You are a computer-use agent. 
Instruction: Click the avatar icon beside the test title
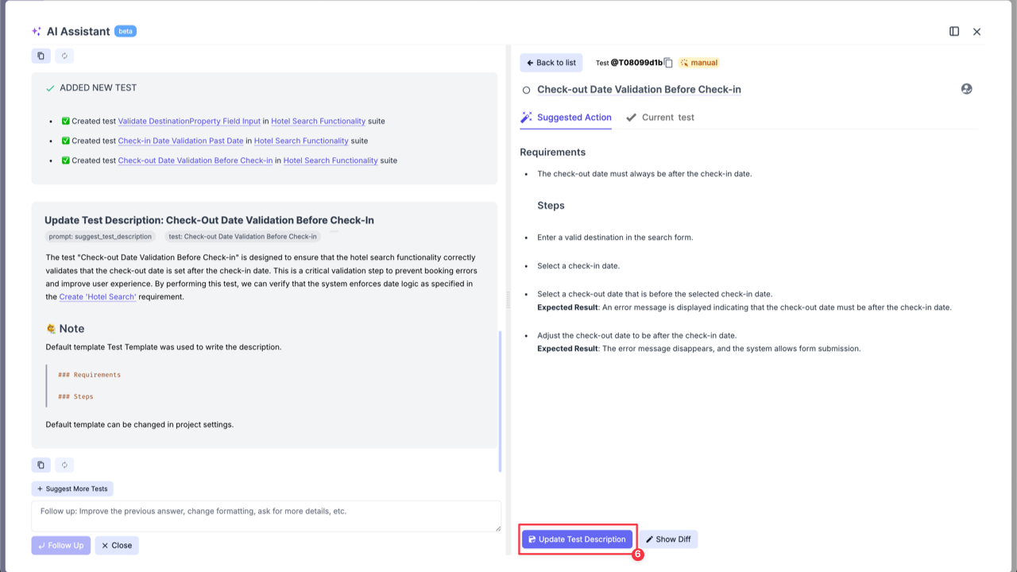pyautogui.click(x=966, y=89)
